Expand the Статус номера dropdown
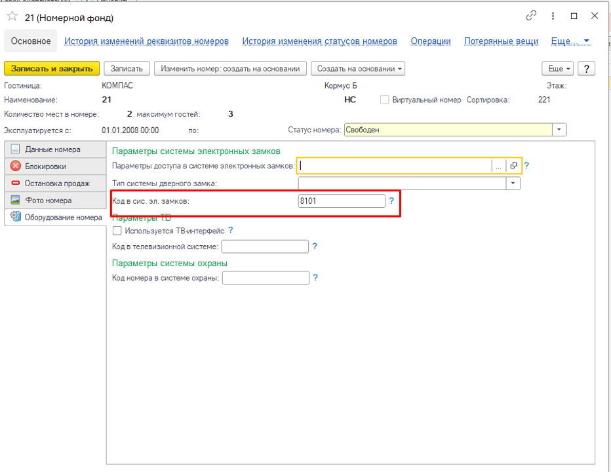Screen dimensions: 611x472 (x=559, y=130)
